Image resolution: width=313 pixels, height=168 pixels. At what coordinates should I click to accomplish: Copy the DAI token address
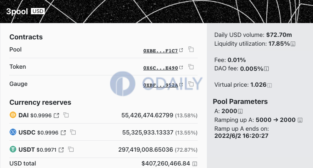click(66, 115)
